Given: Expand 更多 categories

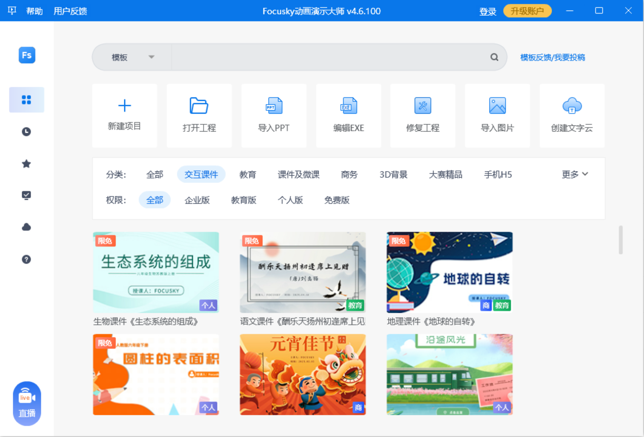Looking at the screenshot, I should 575,174.
